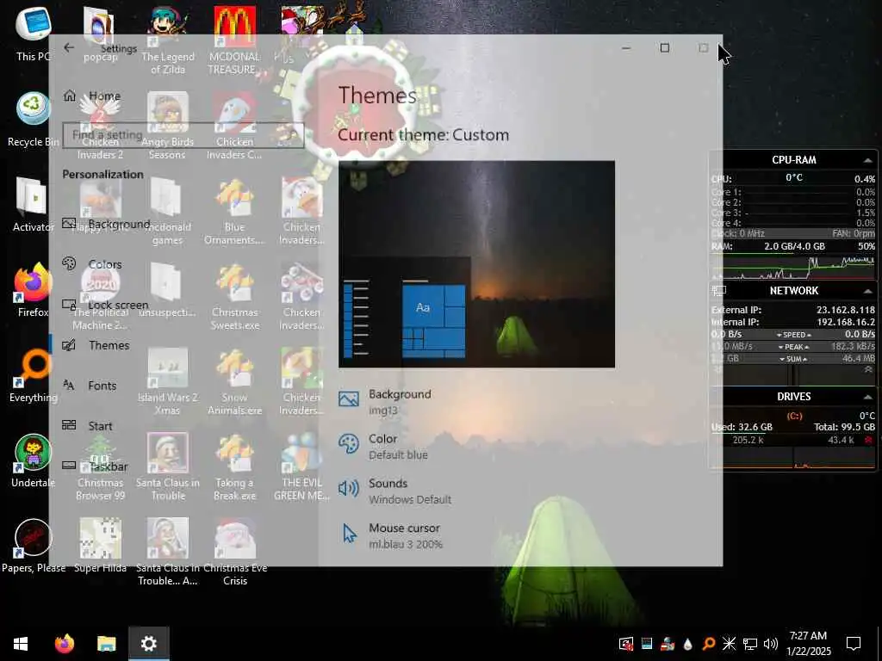Click the cursor arrow icon beside Mouse cursor

click(350, 534)
